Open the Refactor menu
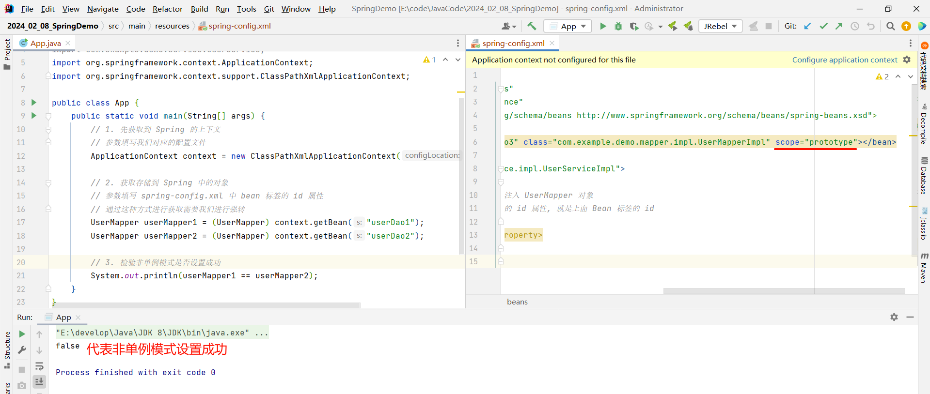The image size is (930, 394). (168, 9)
